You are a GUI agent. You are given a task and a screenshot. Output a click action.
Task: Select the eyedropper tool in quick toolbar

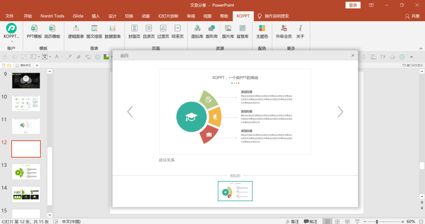tap(69, 57)
